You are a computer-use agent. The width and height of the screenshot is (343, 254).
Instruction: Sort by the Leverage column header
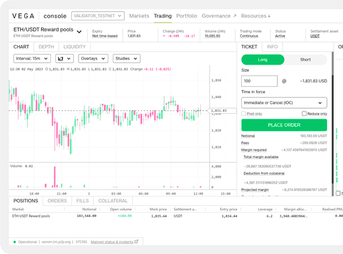click(265, 209)
